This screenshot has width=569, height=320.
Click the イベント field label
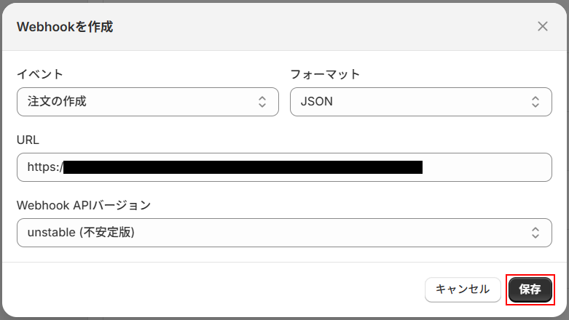pos(40,74)
